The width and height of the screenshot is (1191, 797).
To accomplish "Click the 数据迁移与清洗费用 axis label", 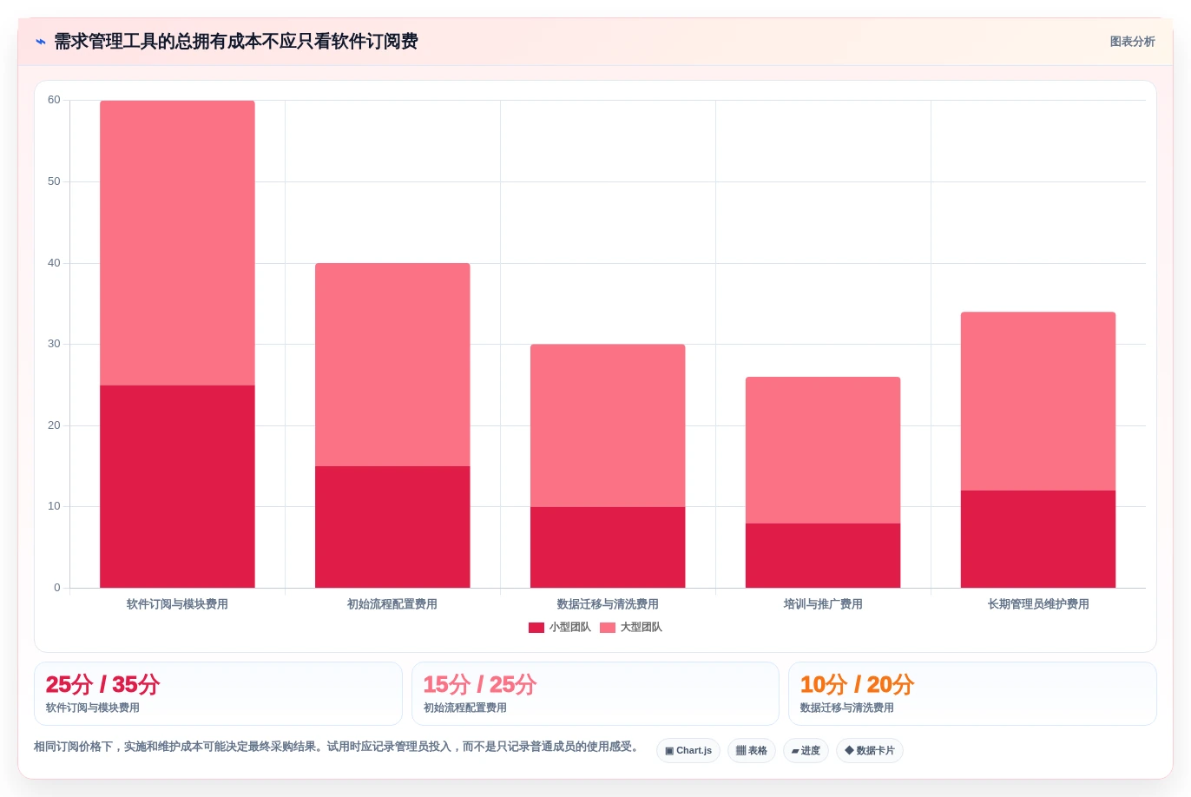I will (608, 604).
